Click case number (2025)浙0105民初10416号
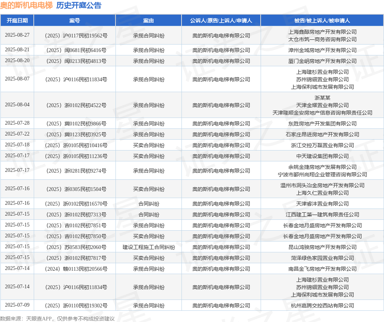The height and width of the screenshot is (322, 384). click(x=76, y=146)
